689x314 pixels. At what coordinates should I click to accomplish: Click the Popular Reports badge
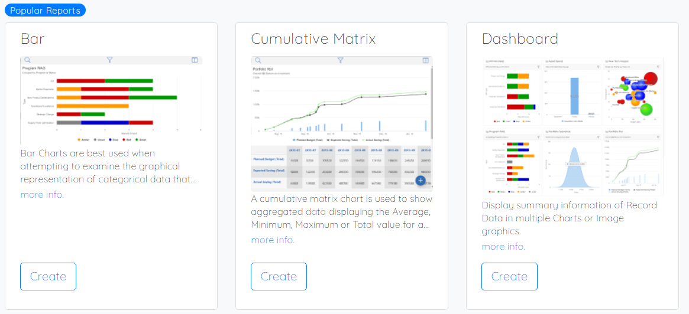(x=45, y=10)
